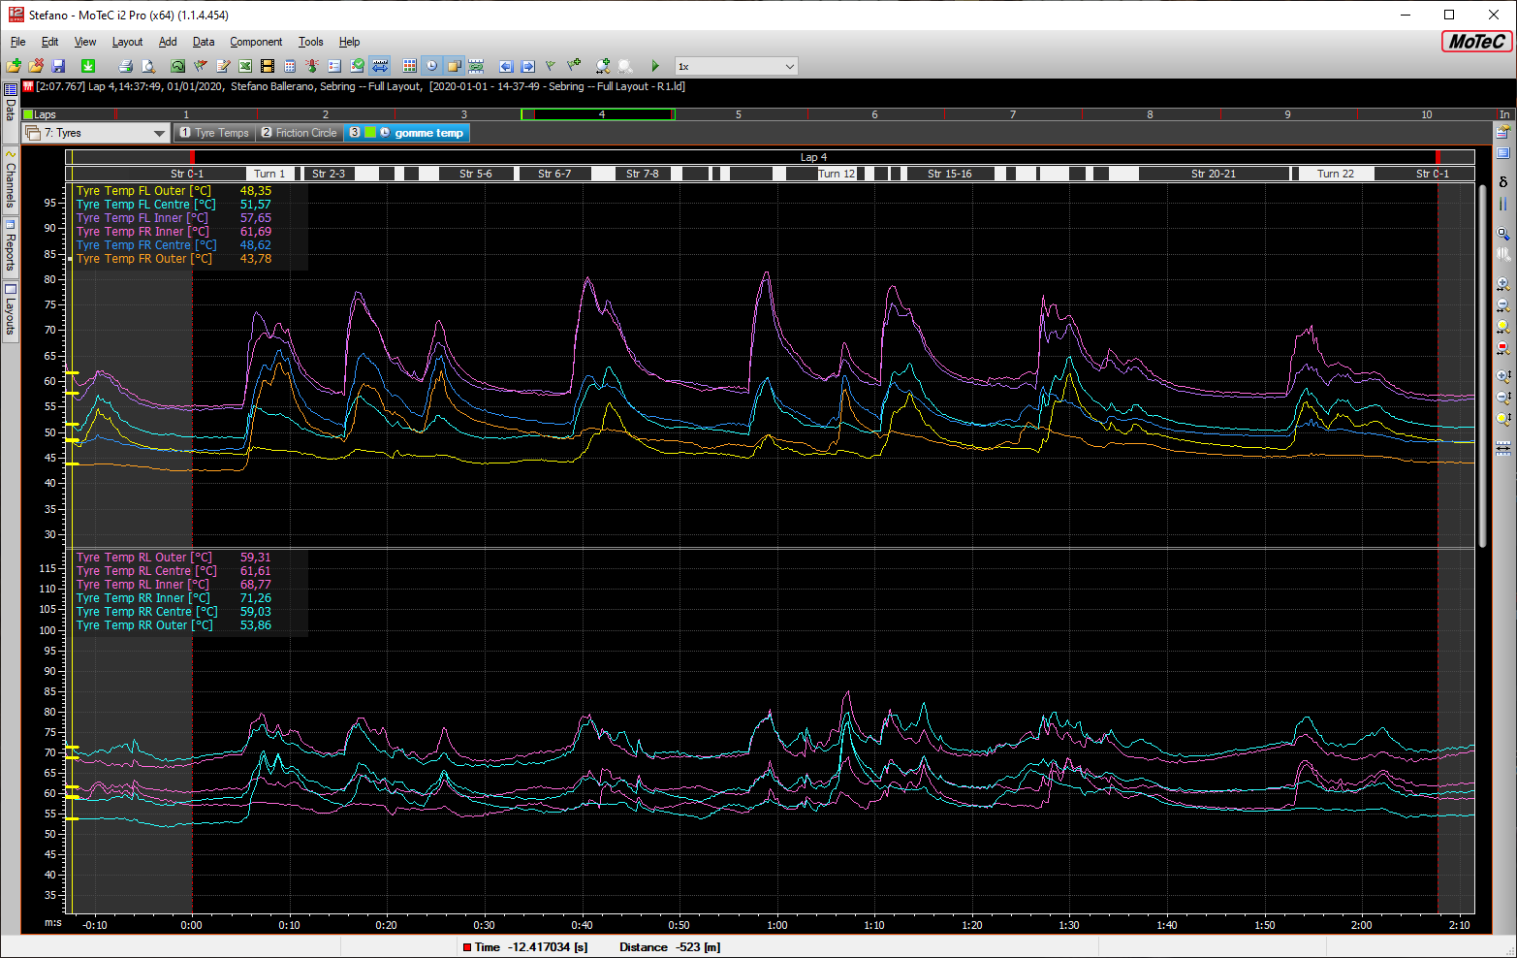Select Tyre Temp FR Inner channel legend
This screenshot has height=958, width=1517.
pos(142,232)
